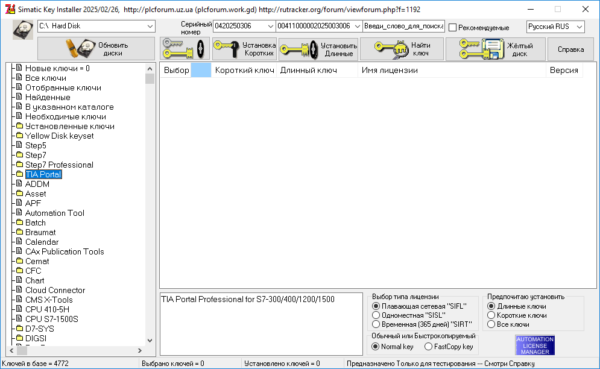Click Найти ключ button
This screenshot has width=600, height=369.
402,49
